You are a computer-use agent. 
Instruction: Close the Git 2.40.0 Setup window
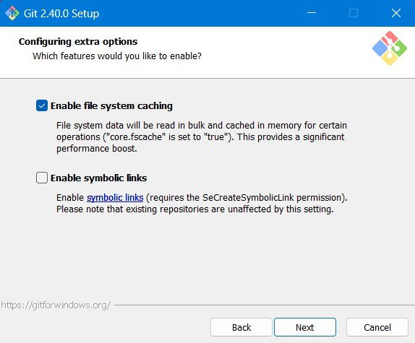coord(396,13)
